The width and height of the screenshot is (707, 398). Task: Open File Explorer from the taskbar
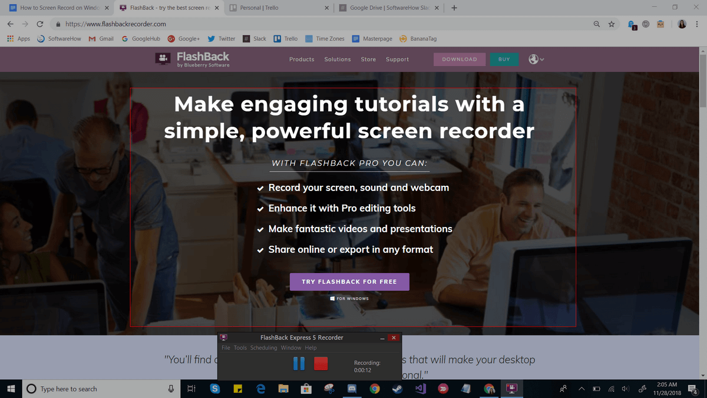pos(283,389)
